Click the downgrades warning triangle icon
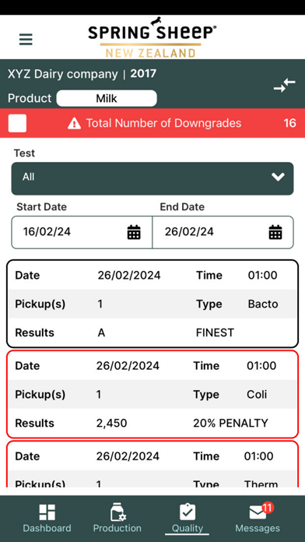This screenshot has height=542, width=305. pos(74,123)
